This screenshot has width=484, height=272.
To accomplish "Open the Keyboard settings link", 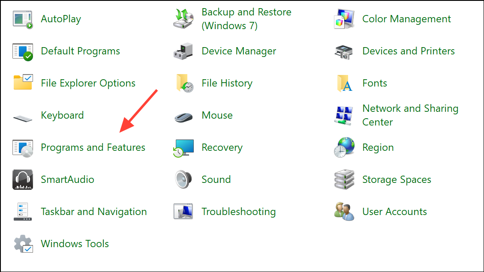I will point(62,116).
